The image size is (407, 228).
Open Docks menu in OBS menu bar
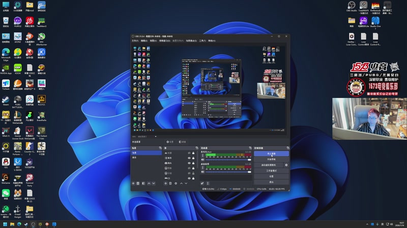tap(164, 41)
